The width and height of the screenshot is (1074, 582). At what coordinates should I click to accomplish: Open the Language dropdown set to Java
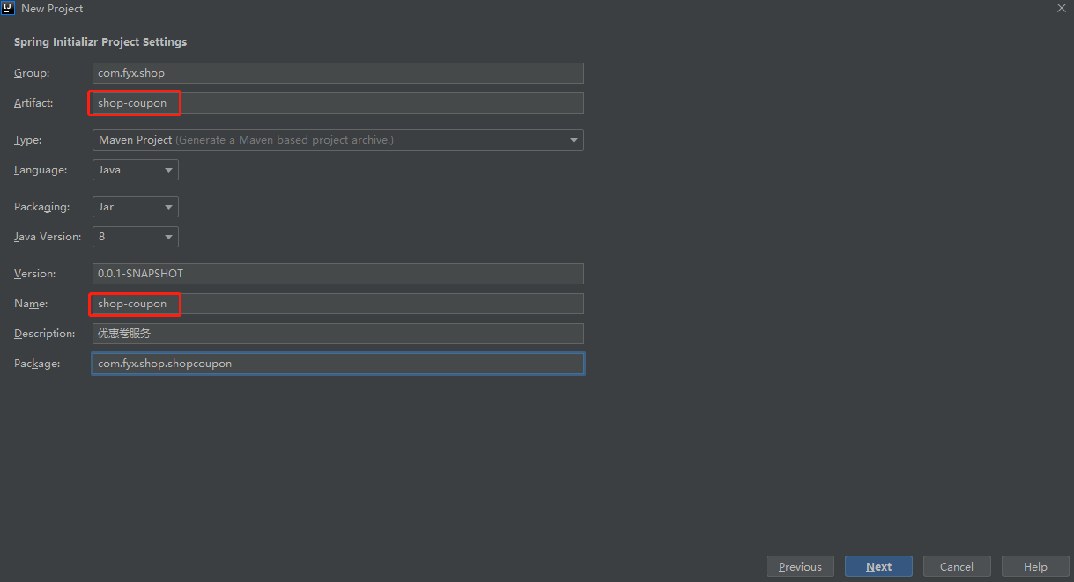(136, 170)
